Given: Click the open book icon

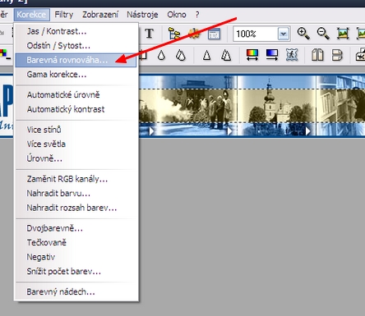Looking at the screenshot, I should (317, 55).
